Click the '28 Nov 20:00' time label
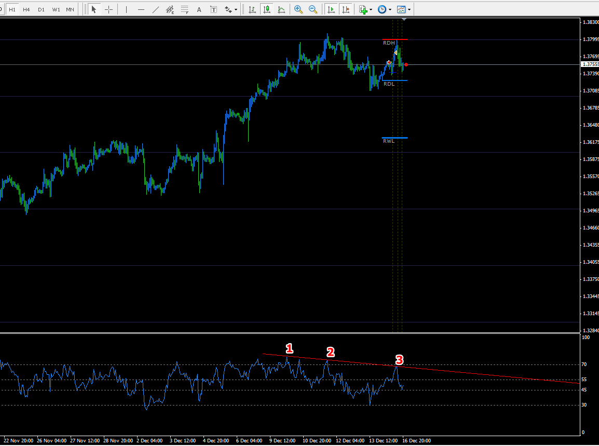Screen dimensions: 599x446 tap(118, 441)
